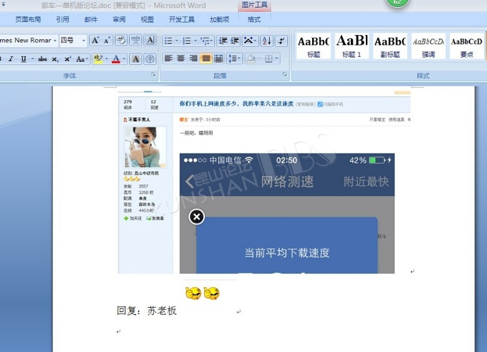Viewport: 487px width, 352px height.
Task: Center-align the paragraph text
Action: 180,59
